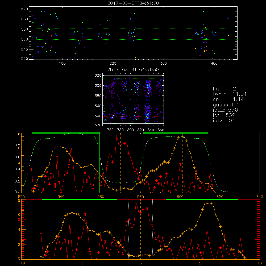This screenshot has width=266, height=266.
Task: Click the red central peak near 0 in bottom plot
Action: click(x=136, y=202)
